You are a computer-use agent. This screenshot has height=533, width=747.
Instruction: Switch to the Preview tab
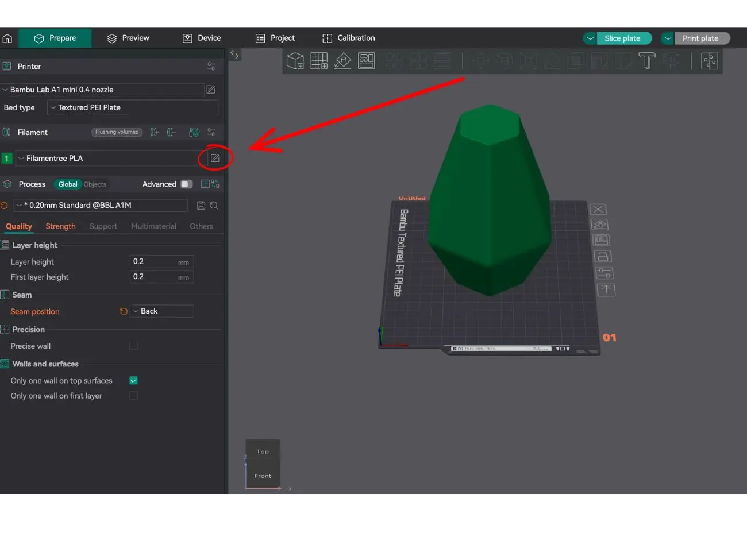pyautogui.click(x=128, y=38)
